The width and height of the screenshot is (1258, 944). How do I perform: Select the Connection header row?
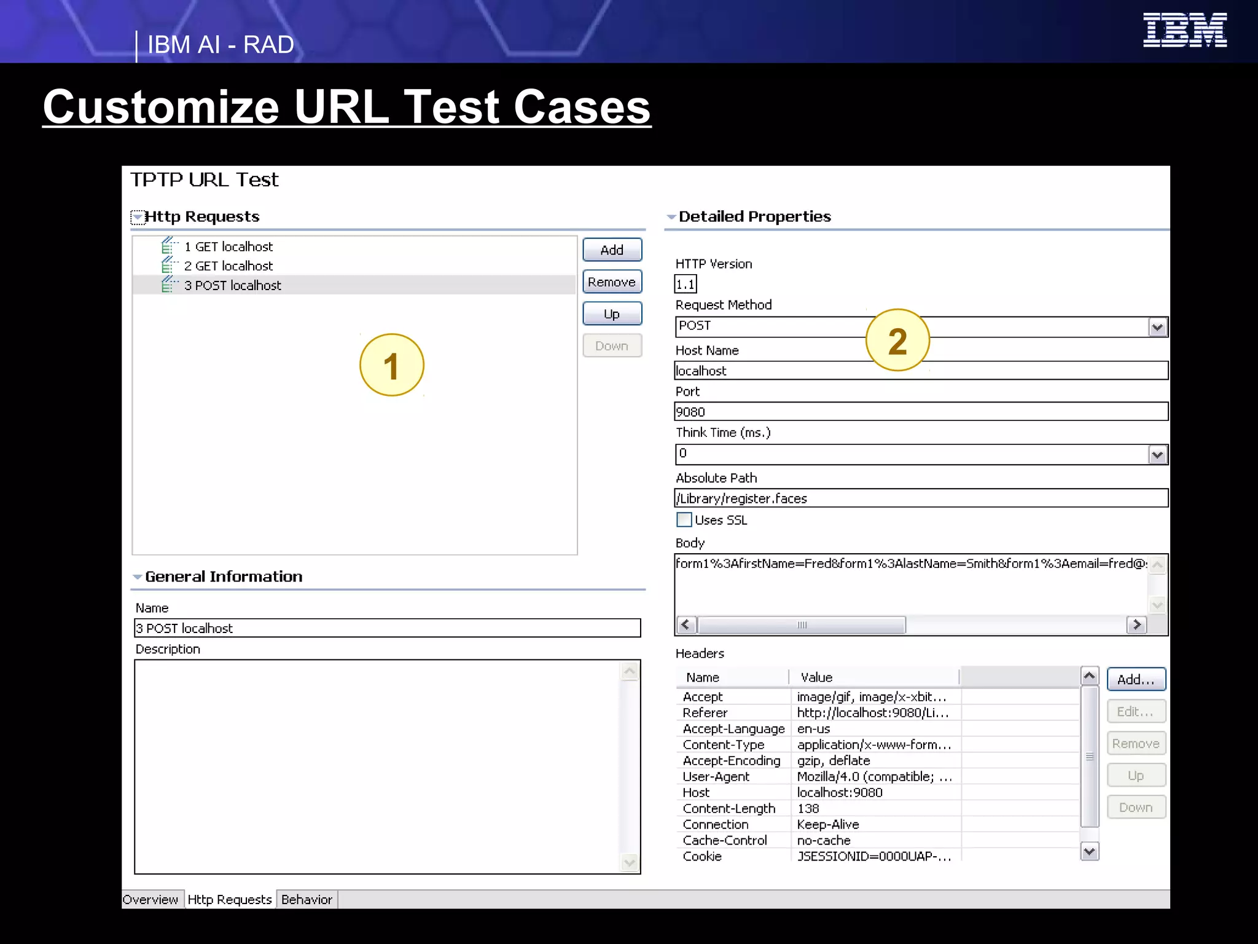(878, 825)
